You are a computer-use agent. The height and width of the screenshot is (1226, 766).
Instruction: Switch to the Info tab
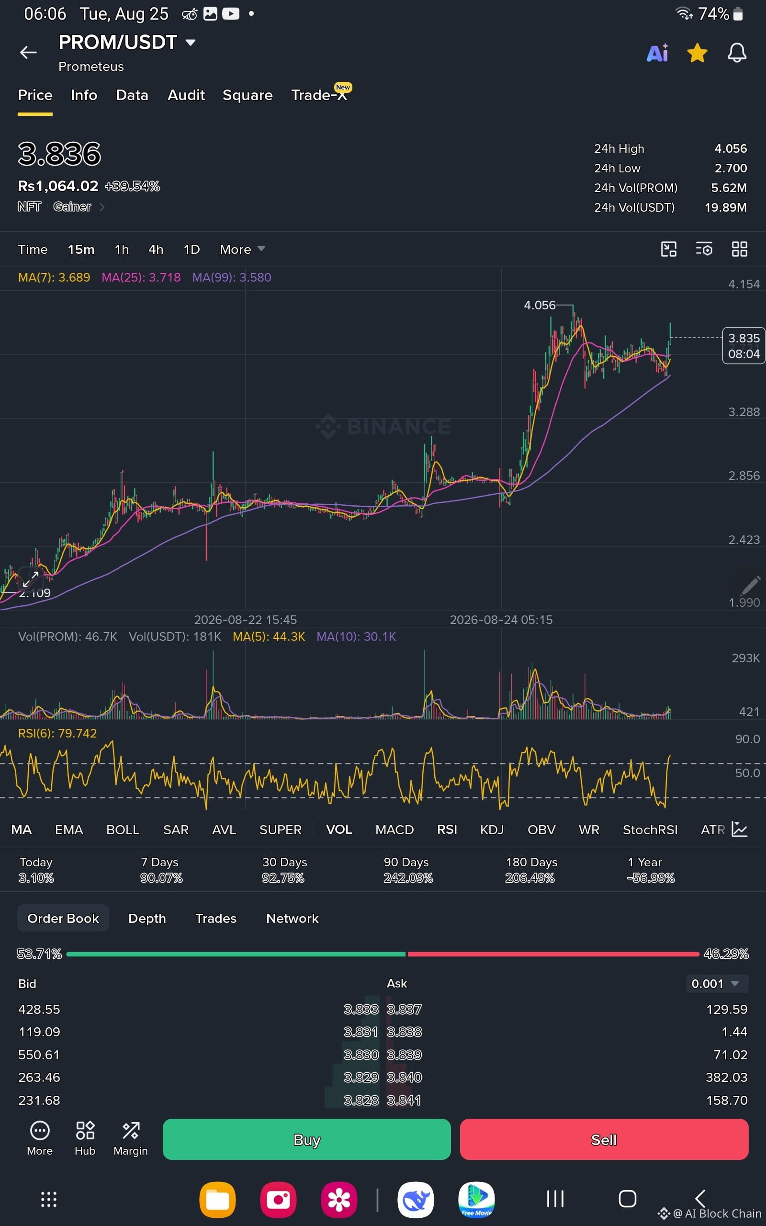coord(84,95)
